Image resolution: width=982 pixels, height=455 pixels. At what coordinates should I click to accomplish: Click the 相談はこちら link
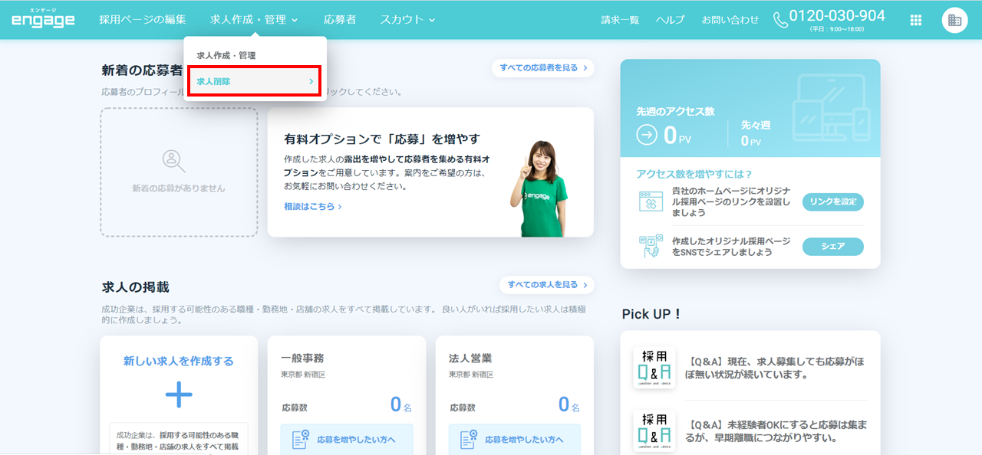point(312,206)
